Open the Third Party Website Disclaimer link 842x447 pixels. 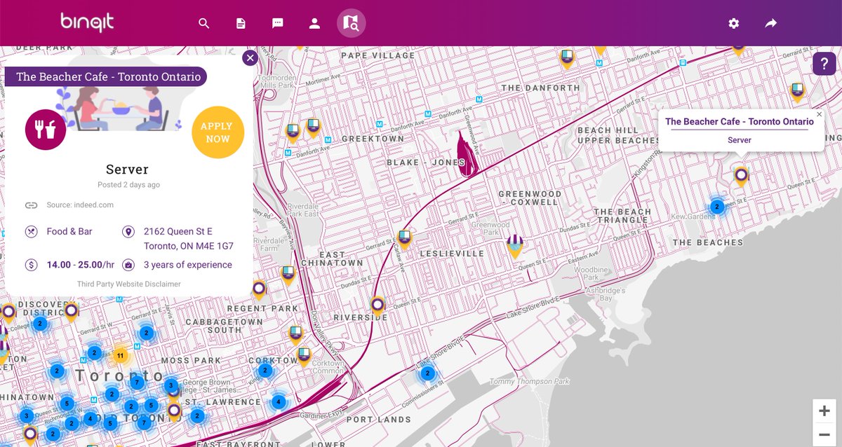(x=129, y=284)
